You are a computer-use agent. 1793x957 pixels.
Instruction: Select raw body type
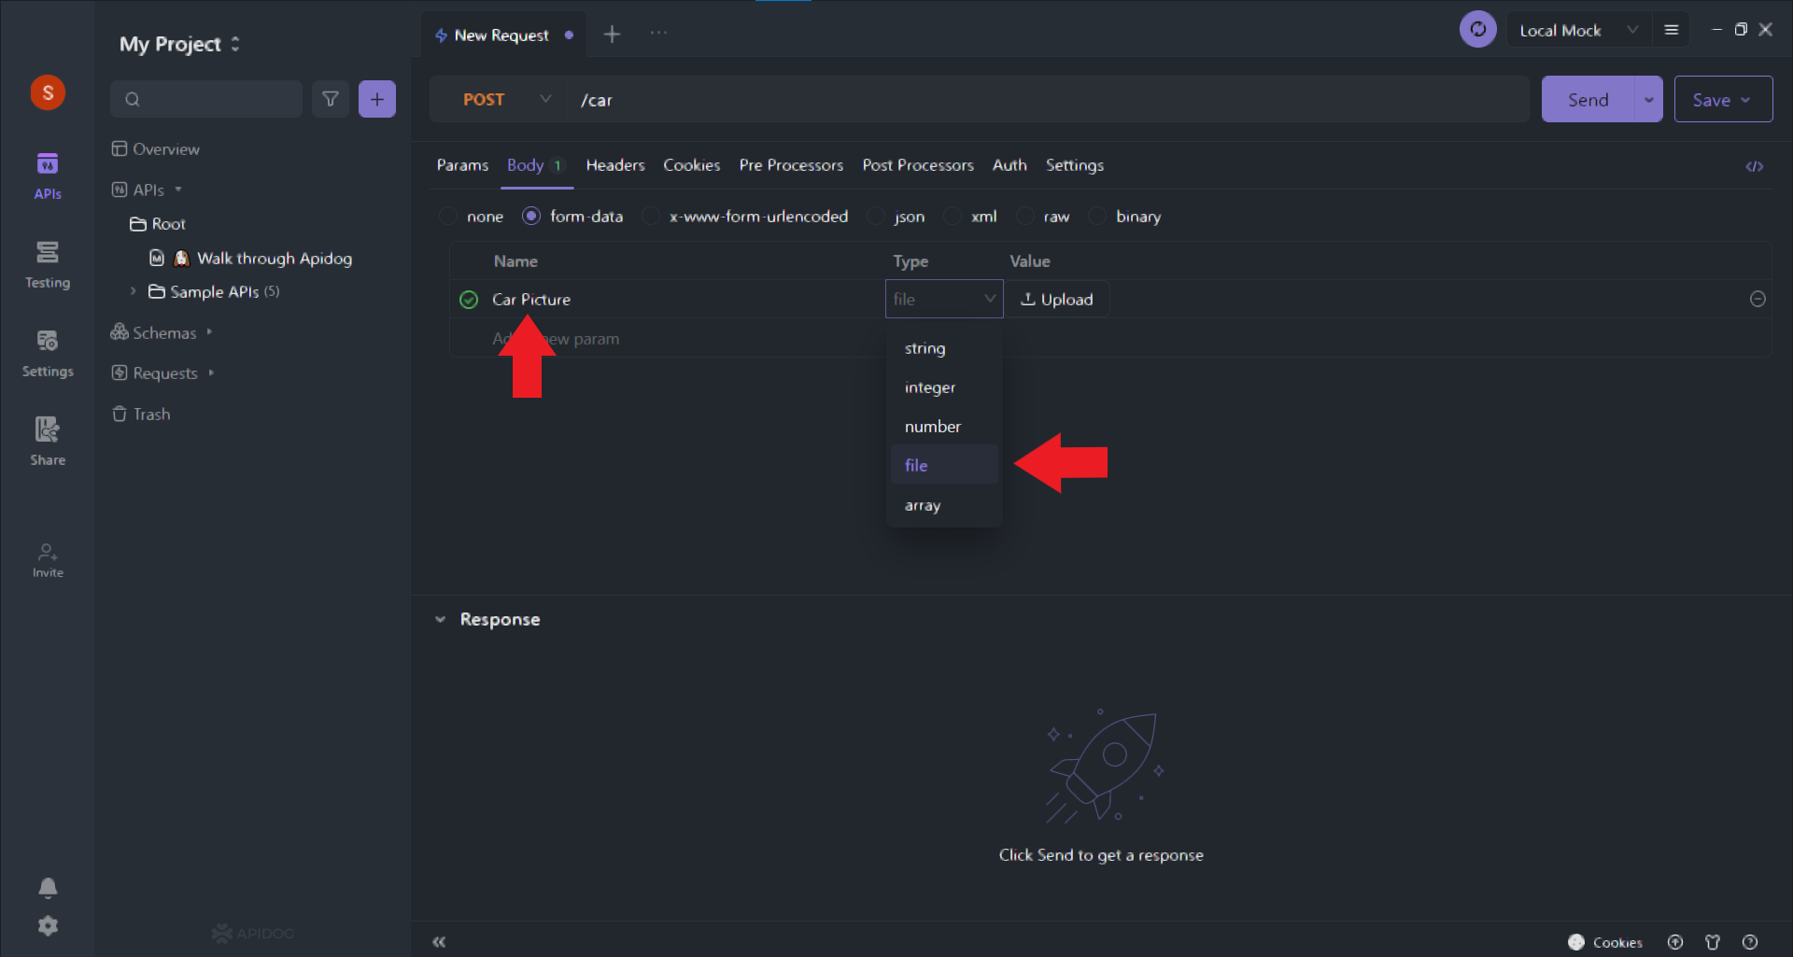click(x=1044, y=217)
